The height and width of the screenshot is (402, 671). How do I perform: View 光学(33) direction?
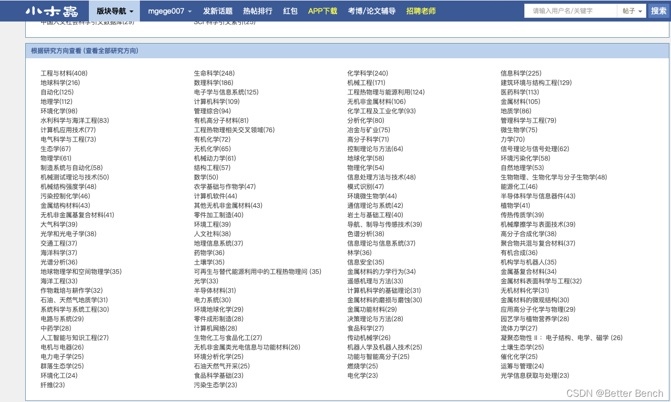(206, 281)
